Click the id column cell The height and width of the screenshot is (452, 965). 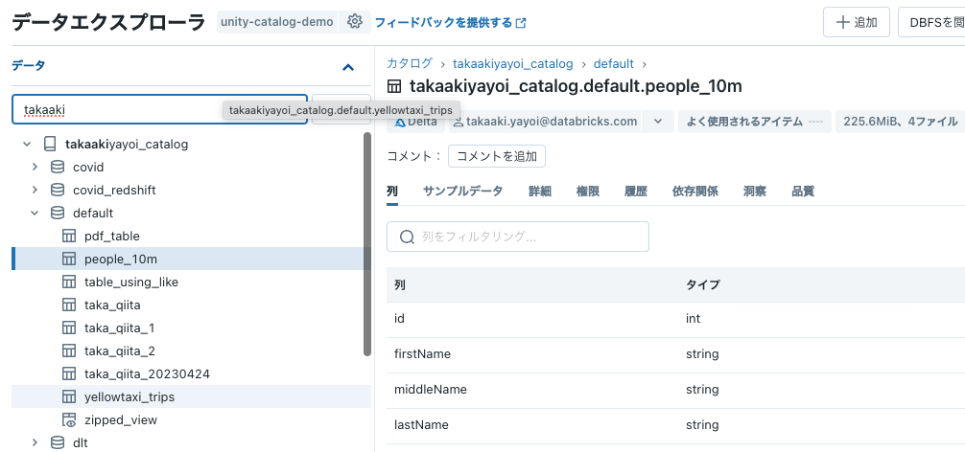tap(399, 319)
